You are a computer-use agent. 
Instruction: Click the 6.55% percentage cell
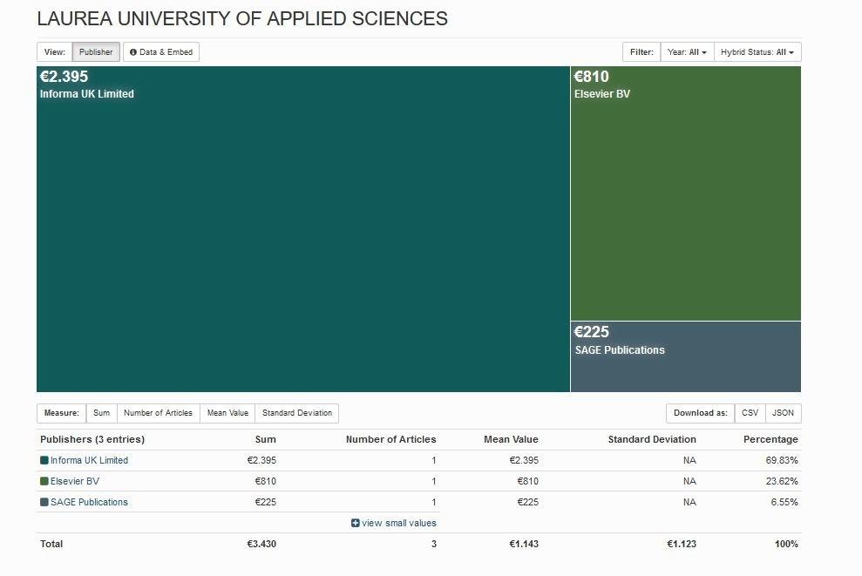784,502
